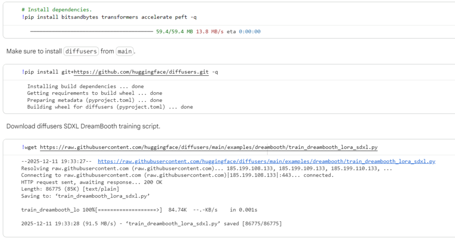Open the diffusers.git GitHub link in pip cell
This screenshot has height=244, width=455.
tap(141, 72)
